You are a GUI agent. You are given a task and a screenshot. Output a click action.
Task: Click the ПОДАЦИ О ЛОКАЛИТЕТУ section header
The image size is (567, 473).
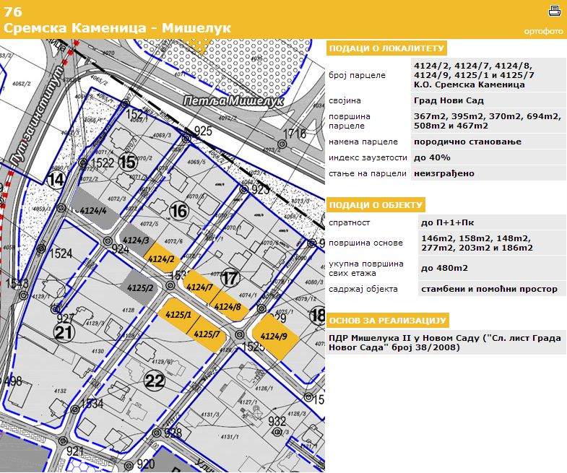coord(386,48)
